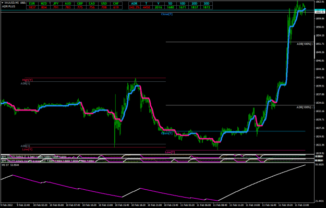Click the Open[T] line label

167,133
